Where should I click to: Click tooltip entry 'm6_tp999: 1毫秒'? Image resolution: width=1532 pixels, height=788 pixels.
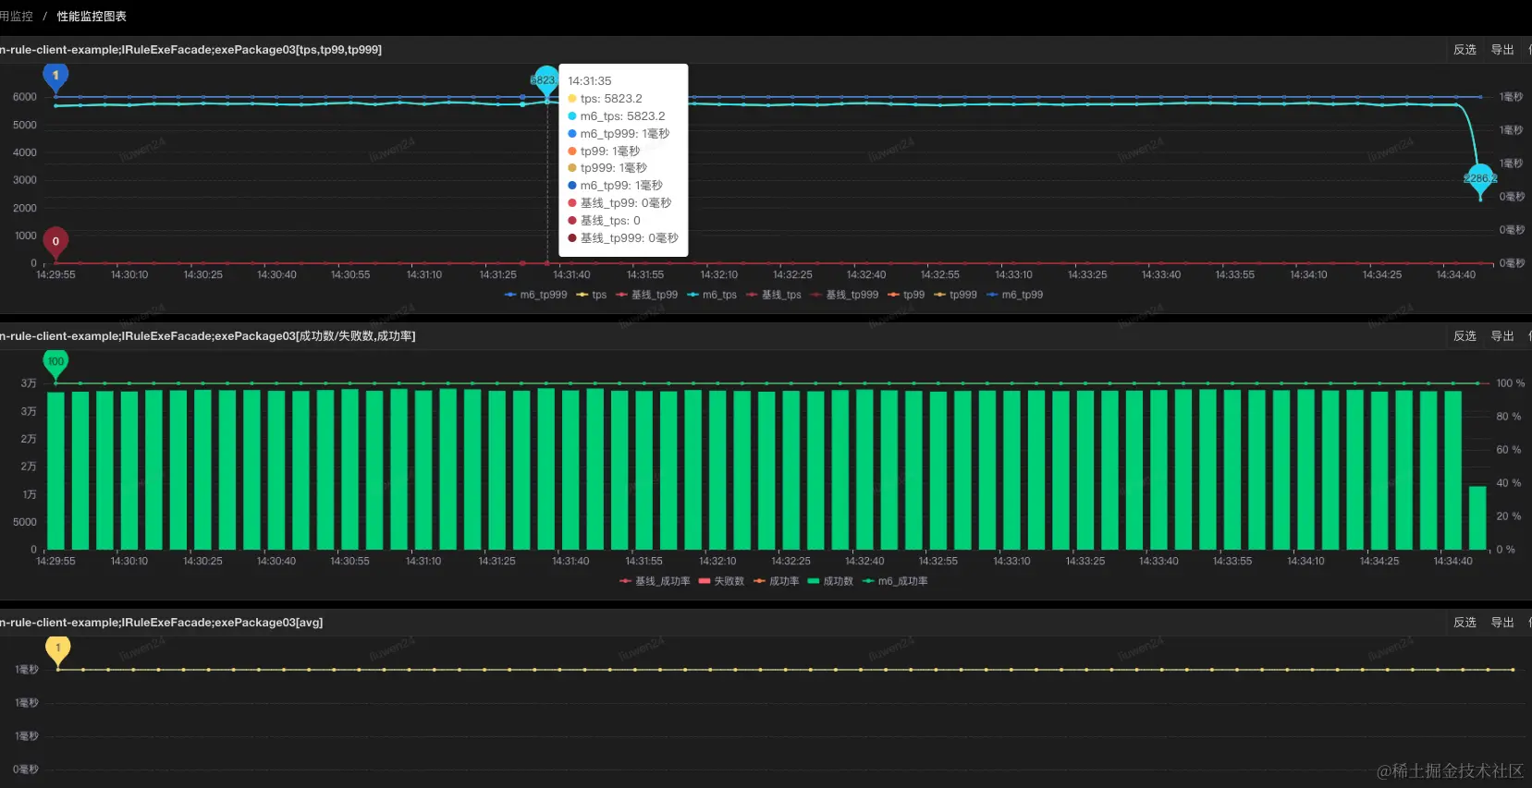coord(619,134)
